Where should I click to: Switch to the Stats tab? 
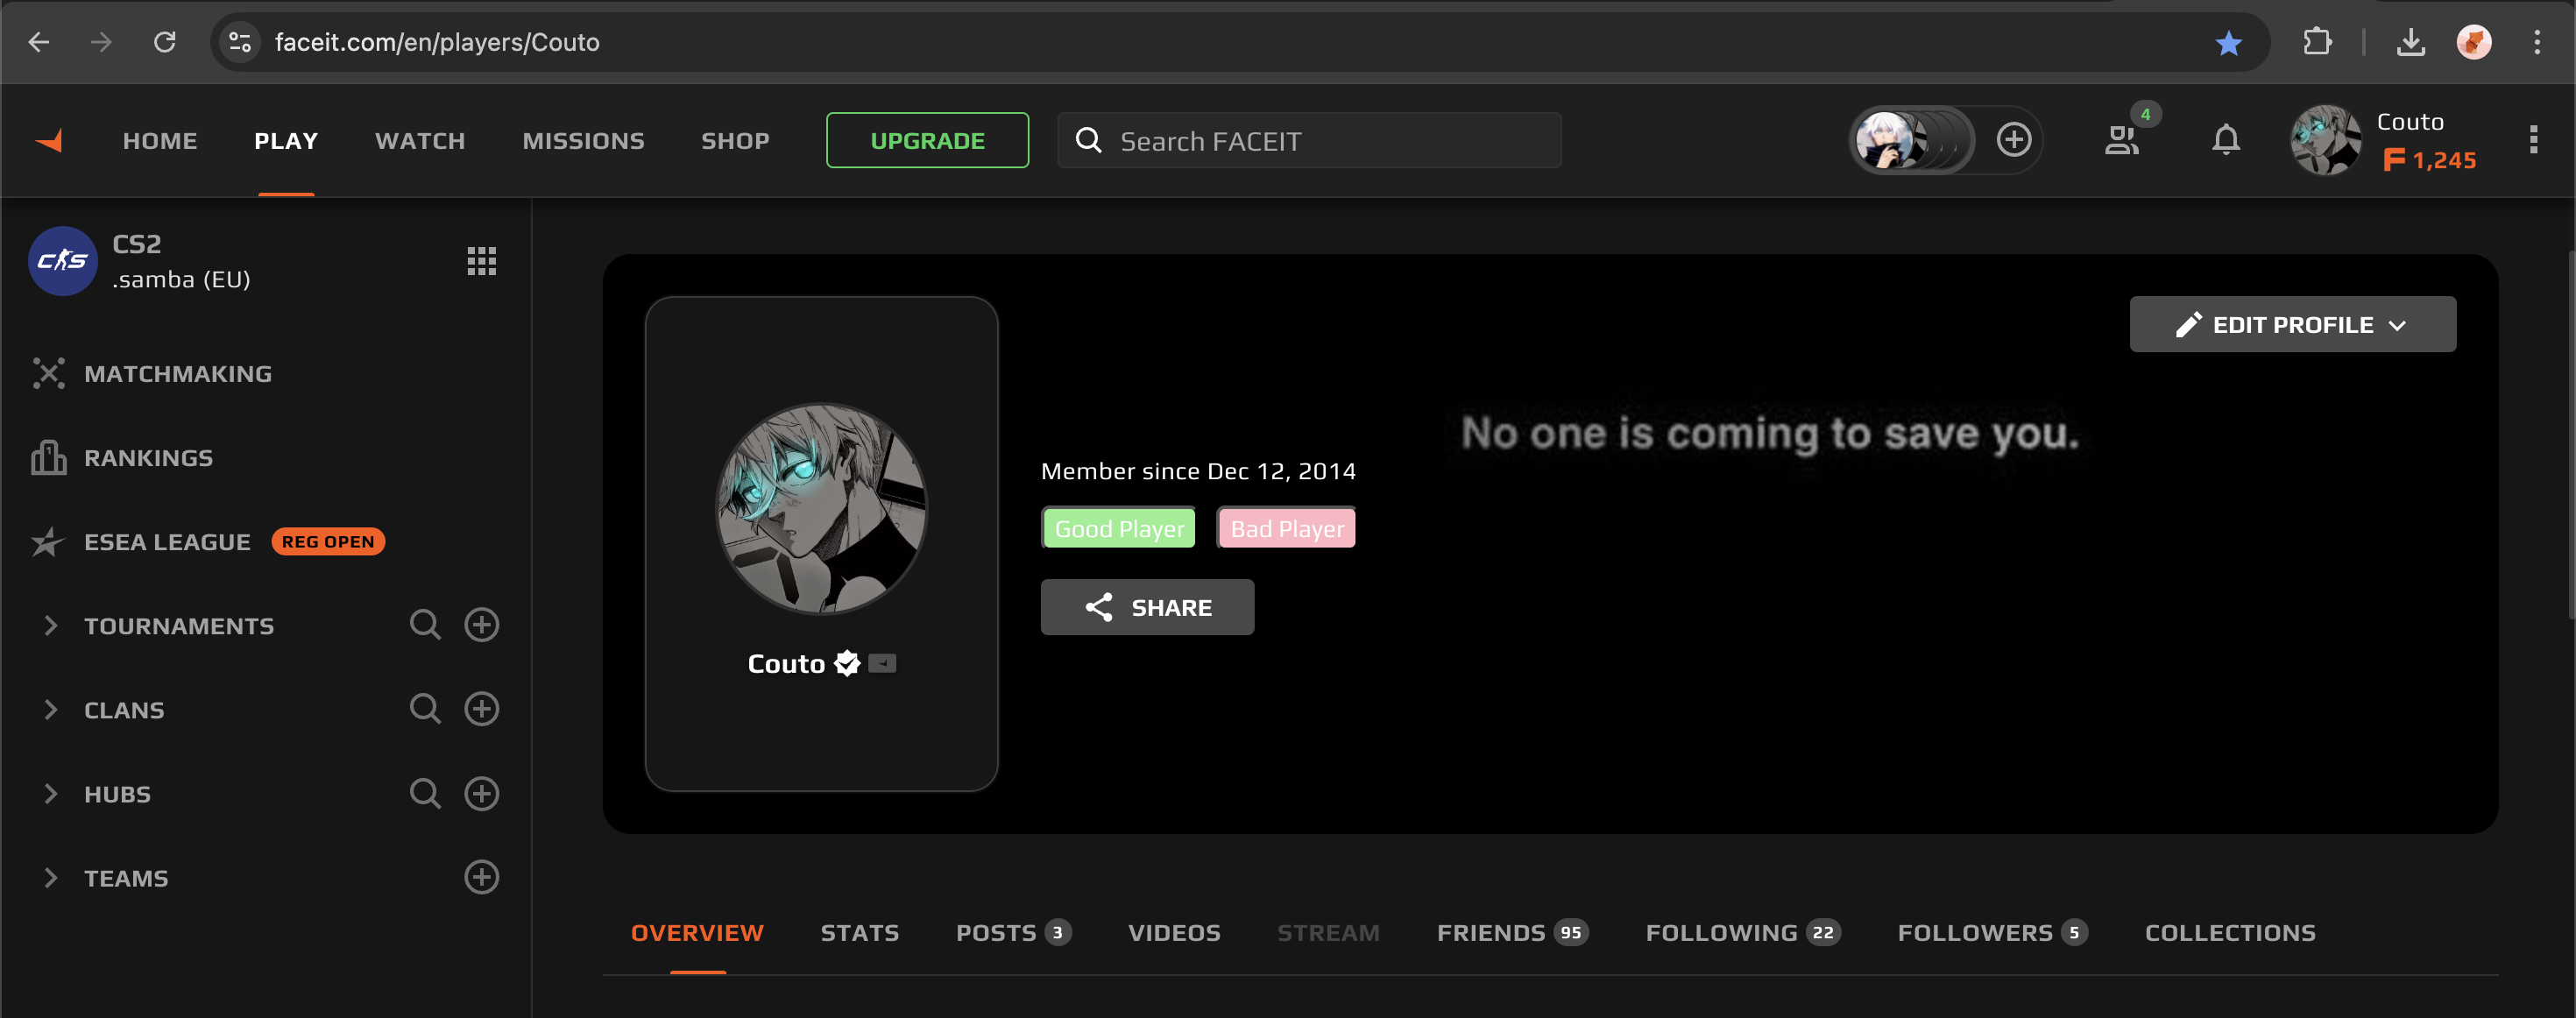click(x=860, y=932)
